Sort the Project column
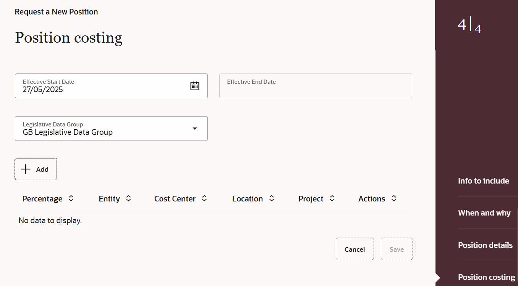This screenshot has height=286, width=518. pyautogui.click(x=332, y=198)
